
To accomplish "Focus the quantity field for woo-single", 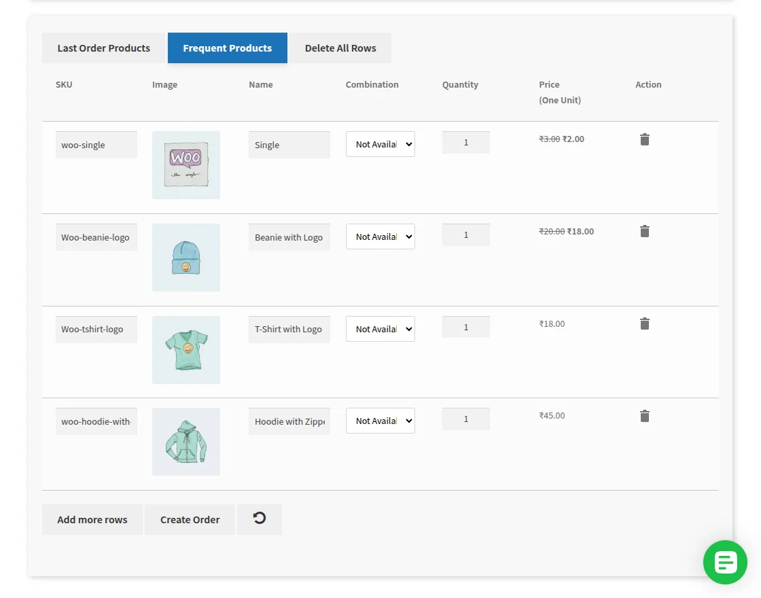I will pos(465,143).
